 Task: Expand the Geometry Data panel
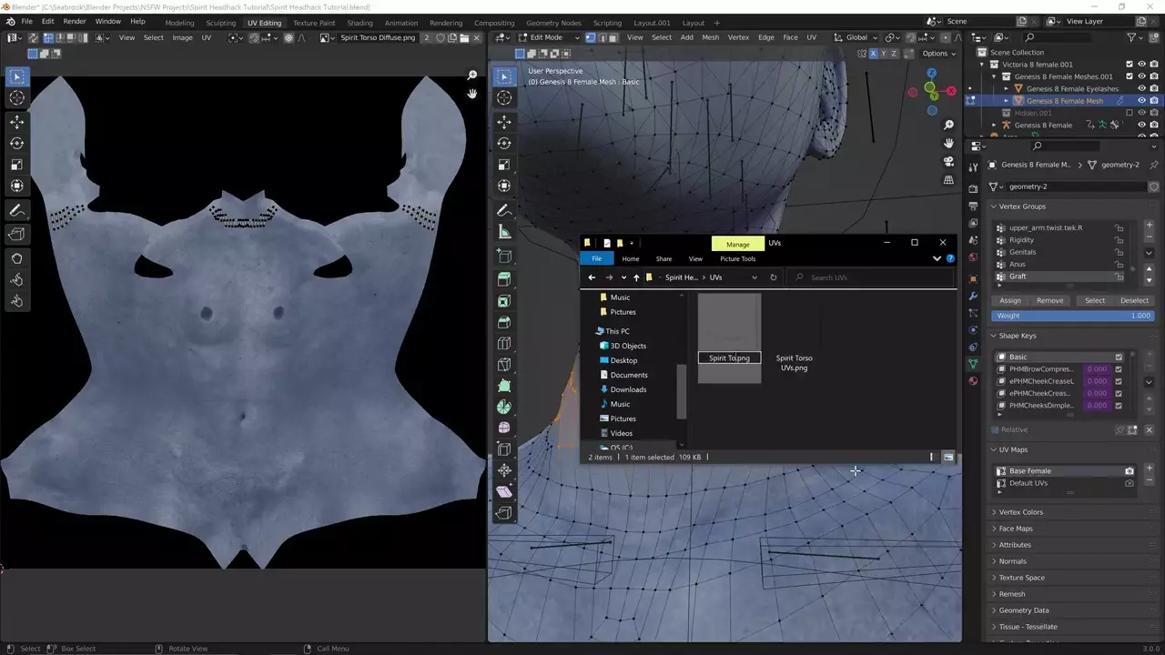coord(1023,610)
